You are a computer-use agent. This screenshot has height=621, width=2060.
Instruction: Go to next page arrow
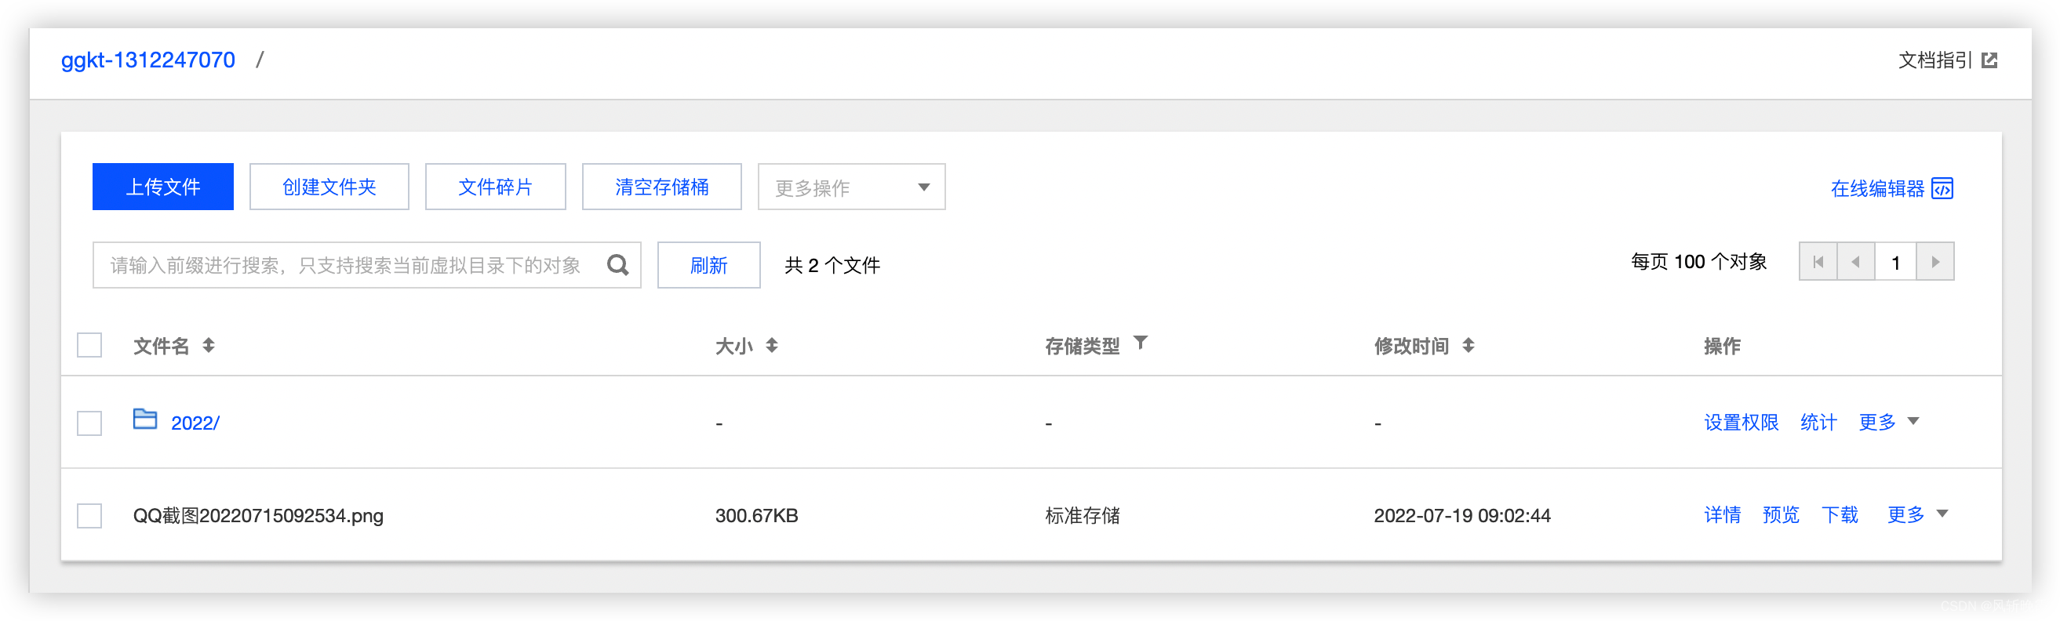(x=1935, y=261)
